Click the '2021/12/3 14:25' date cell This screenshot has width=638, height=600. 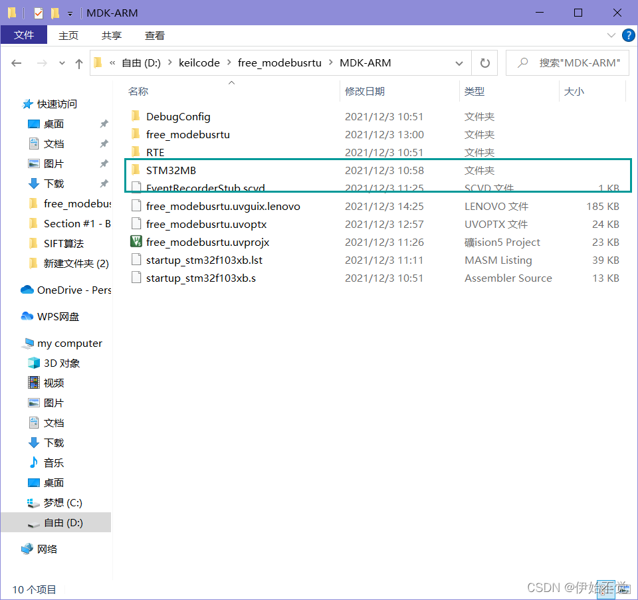(x=384, y=206)
